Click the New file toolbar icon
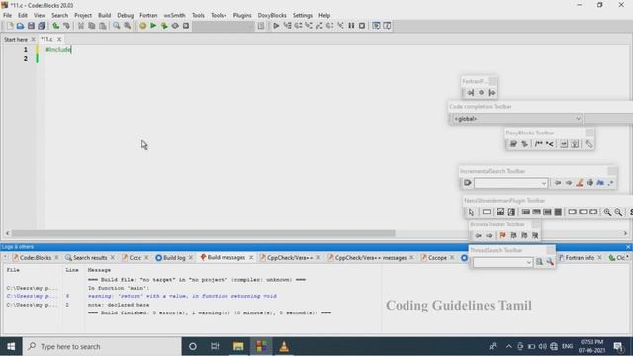The image size is (633, 356). 10,26
